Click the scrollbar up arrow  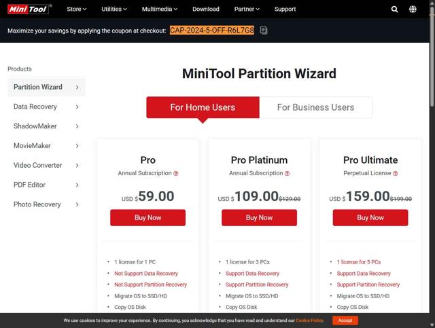[x=432, y=3]
